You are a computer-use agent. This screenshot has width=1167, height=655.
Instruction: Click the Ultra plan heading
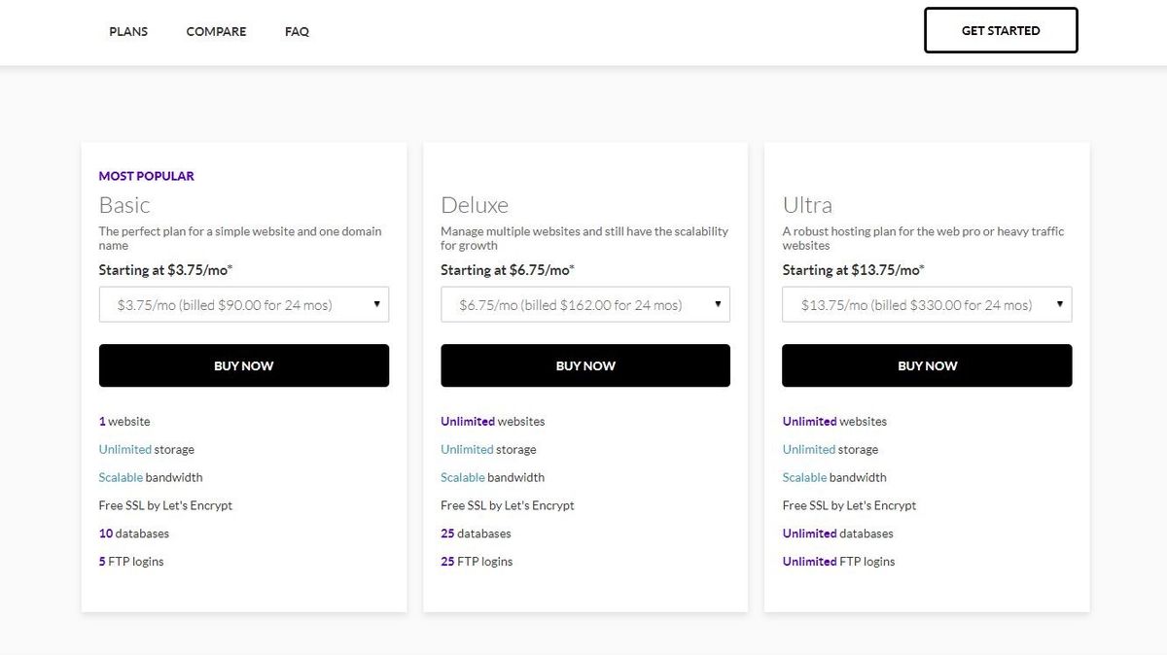point(807,205)
